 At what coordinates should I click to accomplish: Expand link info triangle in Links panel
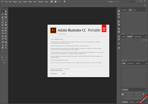point(123,34)
